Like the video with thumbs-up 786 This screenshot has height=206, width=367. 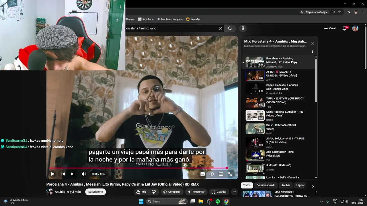pyautogui.click(x=141, y=192)
